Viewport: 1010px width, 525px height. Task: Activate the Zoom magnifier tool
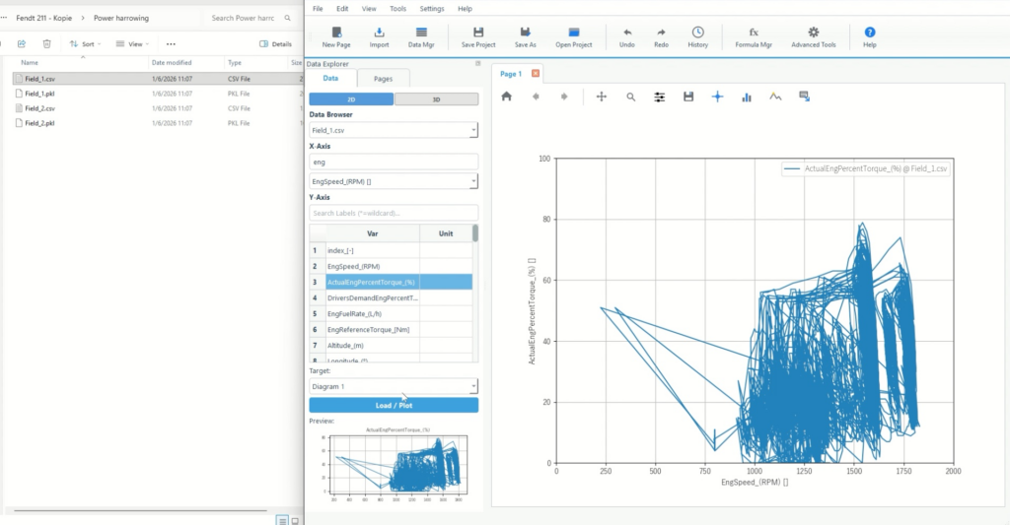coord(631,97)
